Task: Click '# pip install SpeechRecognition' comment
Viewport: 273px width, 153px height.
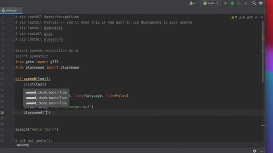Action: 47,17
